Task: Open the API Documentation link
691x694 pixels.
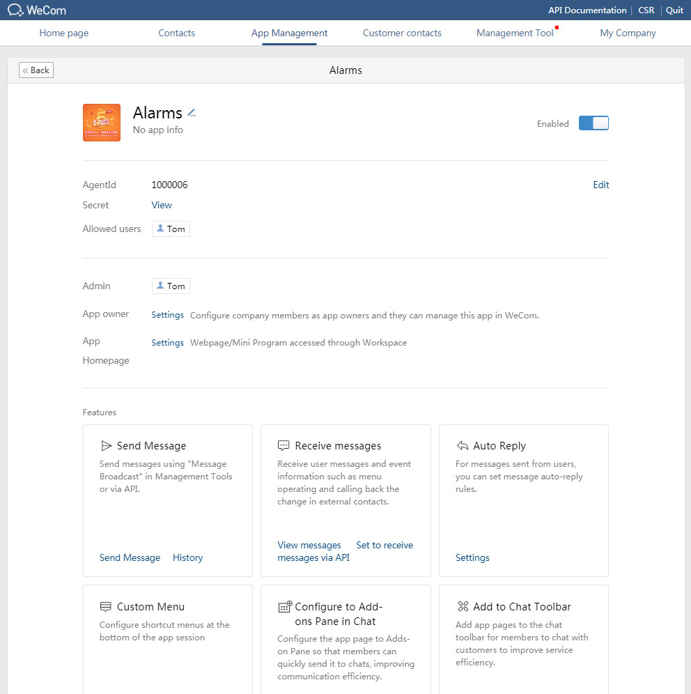Action: 587,10
